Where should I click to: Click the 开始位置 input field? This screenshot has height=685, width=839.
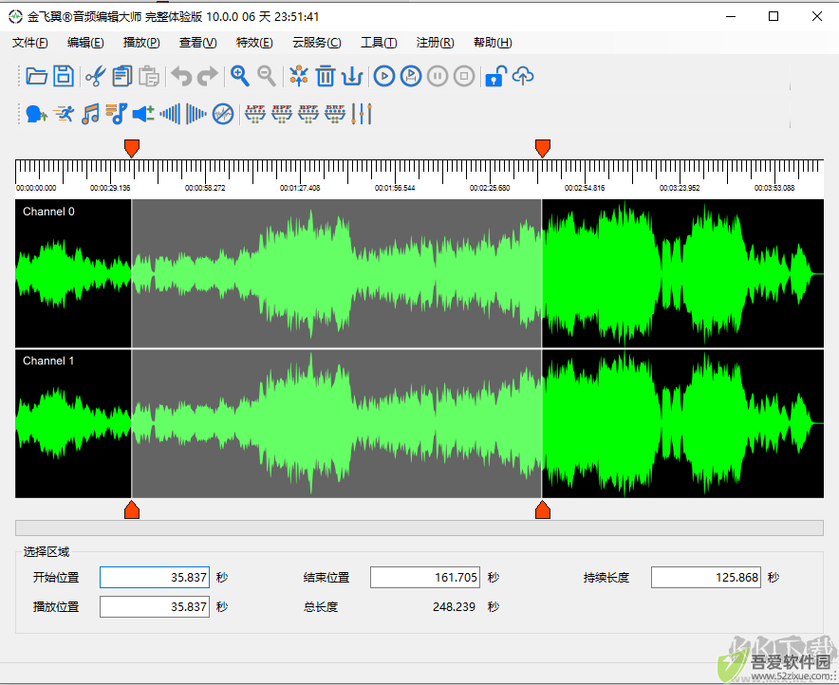(x=155, y=578)
